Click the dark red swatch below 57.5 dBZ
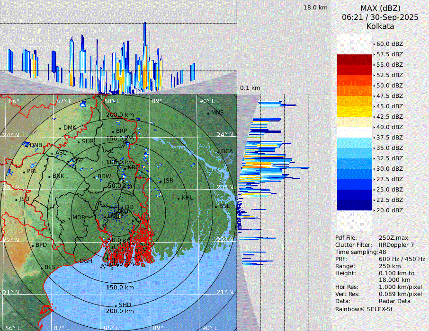 coord(355,60)
